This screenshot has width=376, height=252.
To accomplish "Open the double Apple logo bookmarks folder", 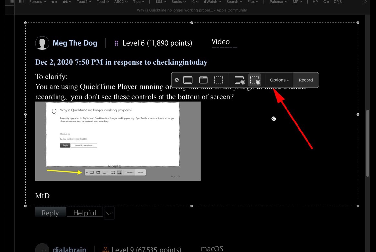I will pyautogui.click(x=67, y=2).
